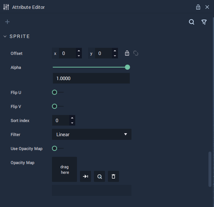The image size is (214, 207).
Task: Delete the Opacity Map with trash icon
Action: point(113,176)
